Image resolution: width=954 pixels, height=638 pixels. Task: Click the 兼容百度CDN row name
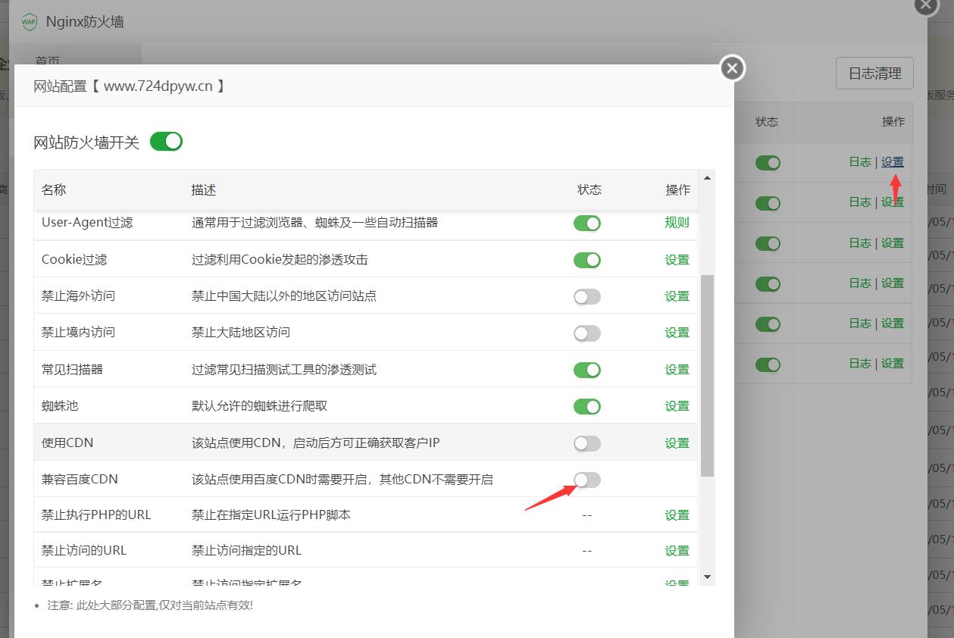pos(80,480)
